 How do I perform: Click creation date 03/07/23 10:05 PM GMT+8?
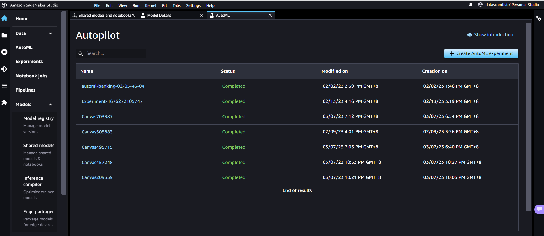coord(452,177)
